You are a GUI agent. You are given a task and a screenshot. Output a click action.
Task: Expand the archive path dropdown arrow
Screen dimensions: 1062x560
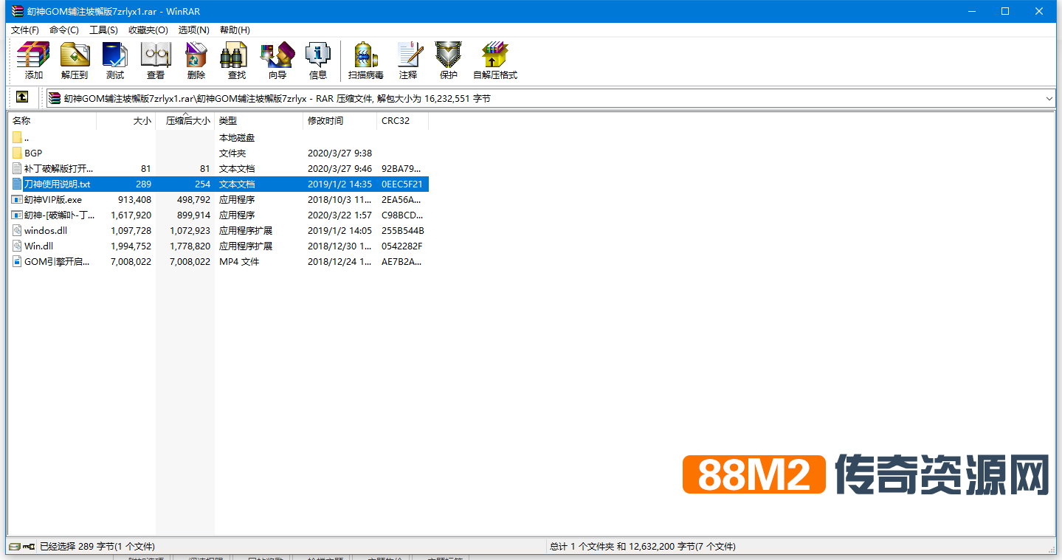pyautogui.click(x=1049, y=98)
